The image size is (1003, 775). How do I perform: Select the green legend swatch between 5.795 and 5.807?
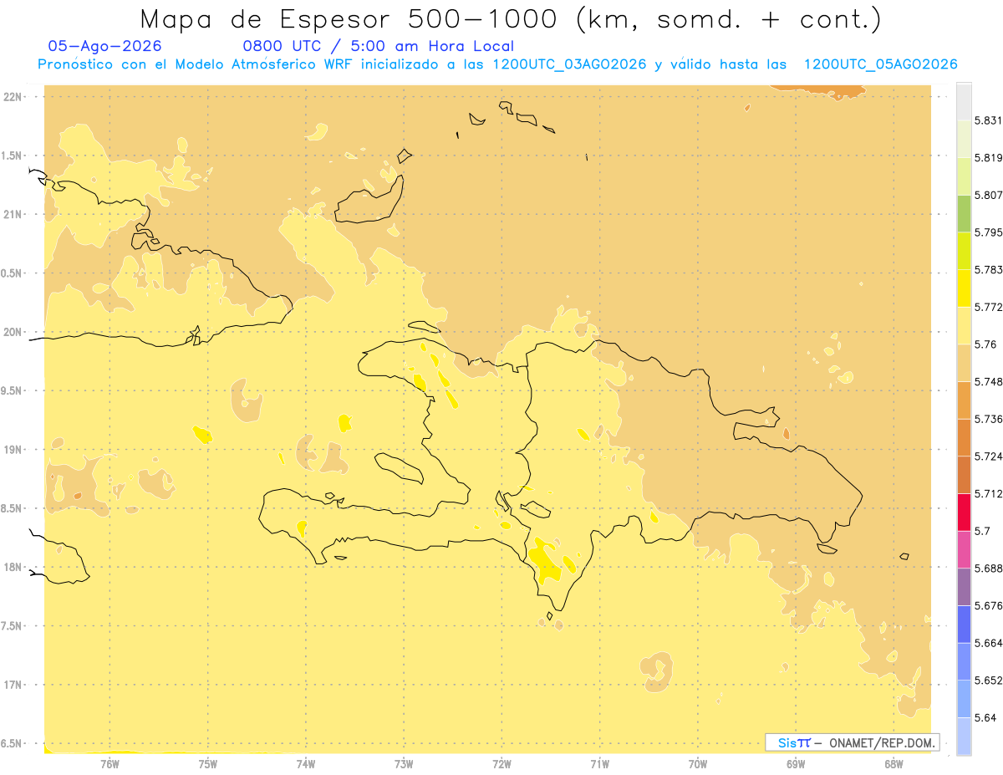[x=964, y=213]
